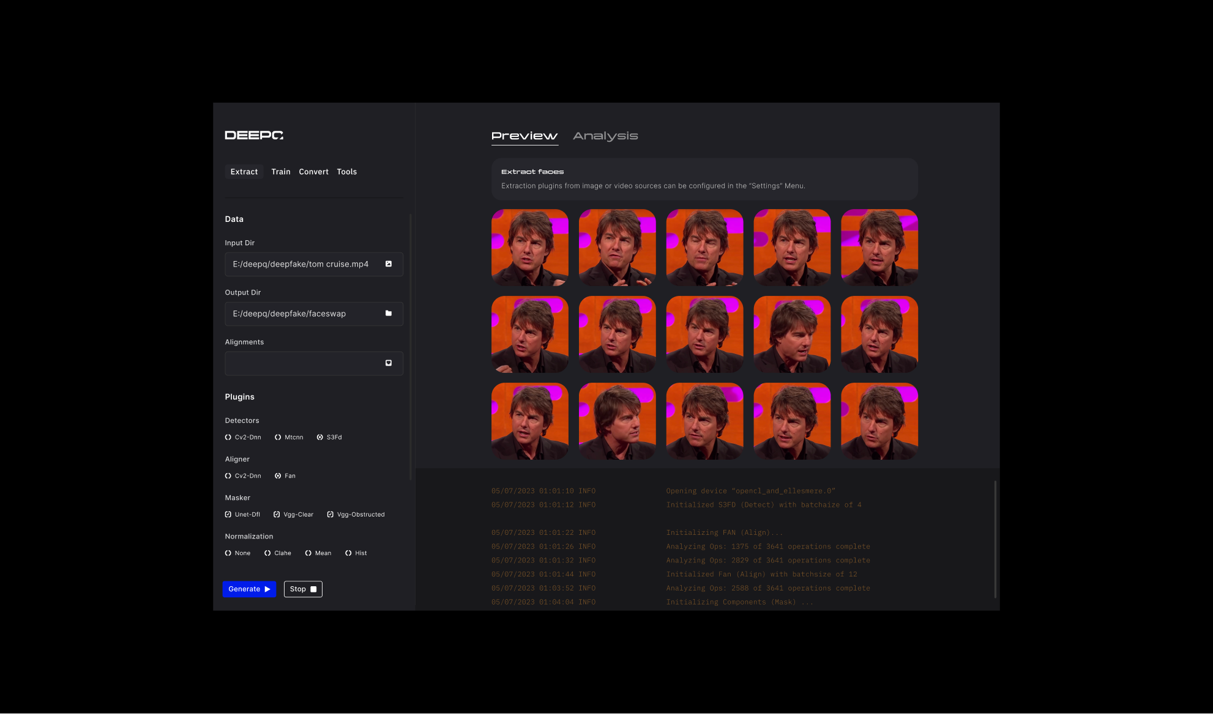This screenshot has width=1213, height=714.
Task: Toggle the Vgg-Obstructed masker checkbox
Action: (x=330, y=514)
